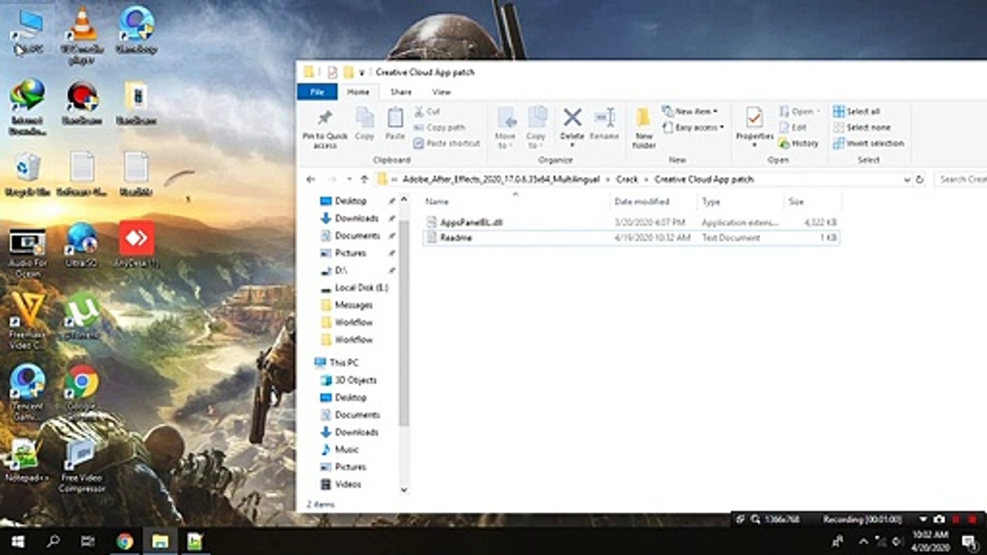Click Edit in the ribbon Open group
This screenshot has width=987, height=555.
point(793,127)
